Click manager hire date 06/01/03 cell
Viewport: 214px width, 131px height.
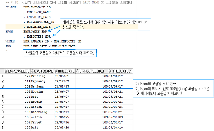click(x=120, y=117)
